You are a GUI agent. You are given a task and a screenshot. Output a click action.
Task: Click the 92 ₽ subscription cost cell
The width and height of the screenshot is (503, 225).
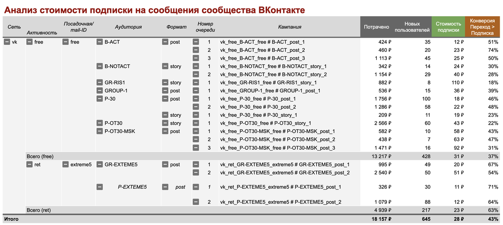458,147
